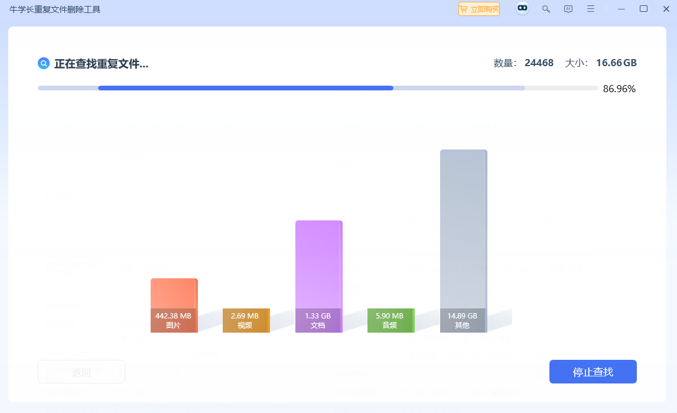Open the hamburger menu in title bar

(591, 9)
